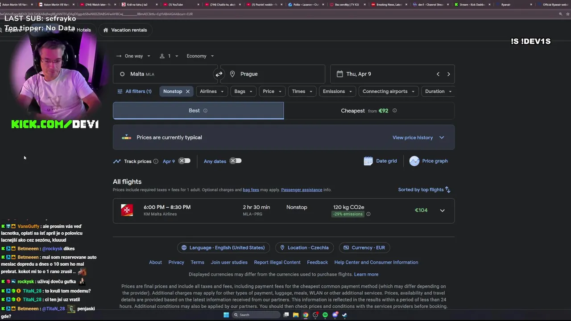Image resolution: width=571 pixels, height=321 pixels.
Task: Open the Airlines filter dropdown
Action: click(x=211, y=91)
